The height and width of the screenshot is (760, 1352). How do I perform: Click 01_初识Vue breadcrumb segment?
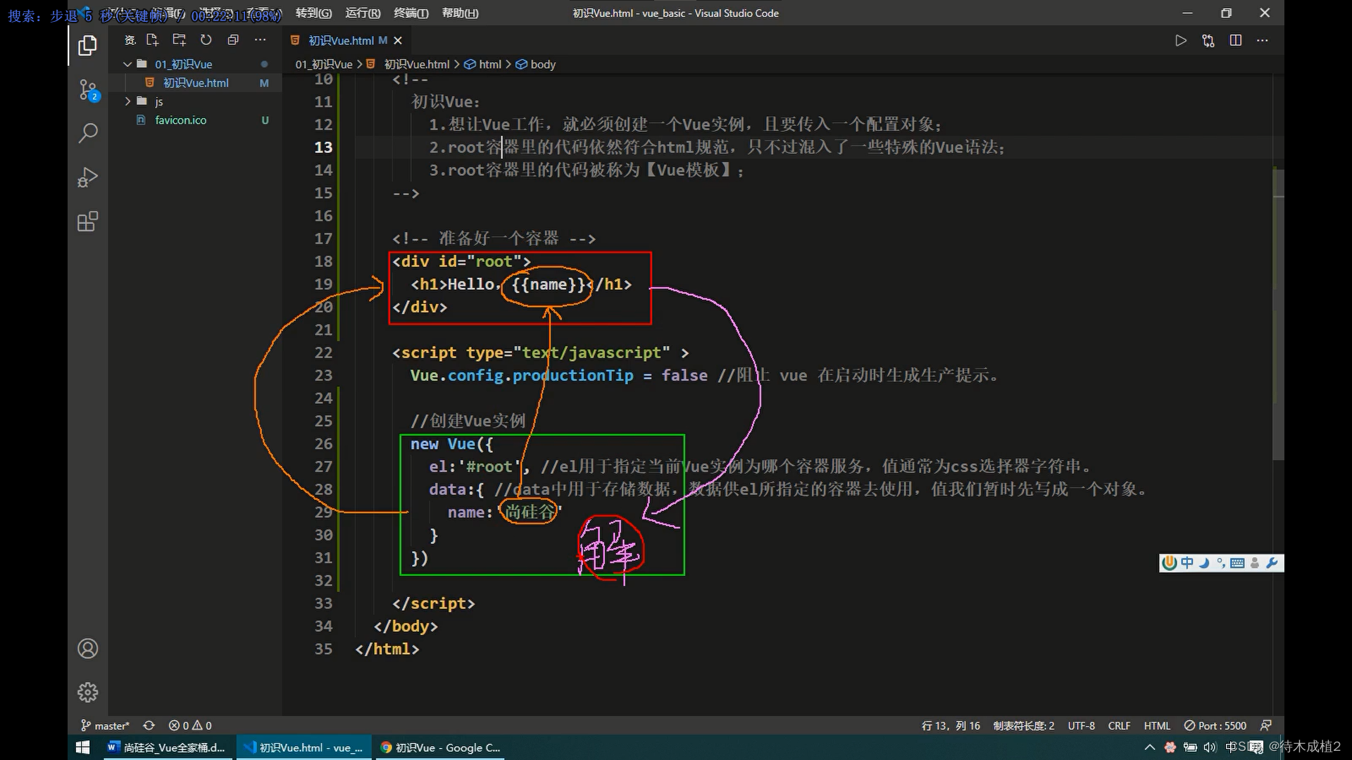(324, 64)
